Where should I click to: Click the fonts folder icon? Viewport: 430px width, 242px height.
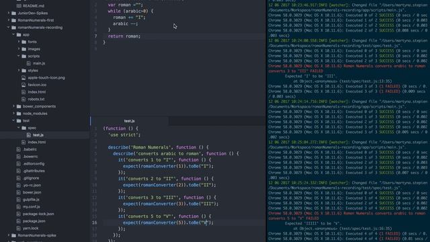coord(24,42)
